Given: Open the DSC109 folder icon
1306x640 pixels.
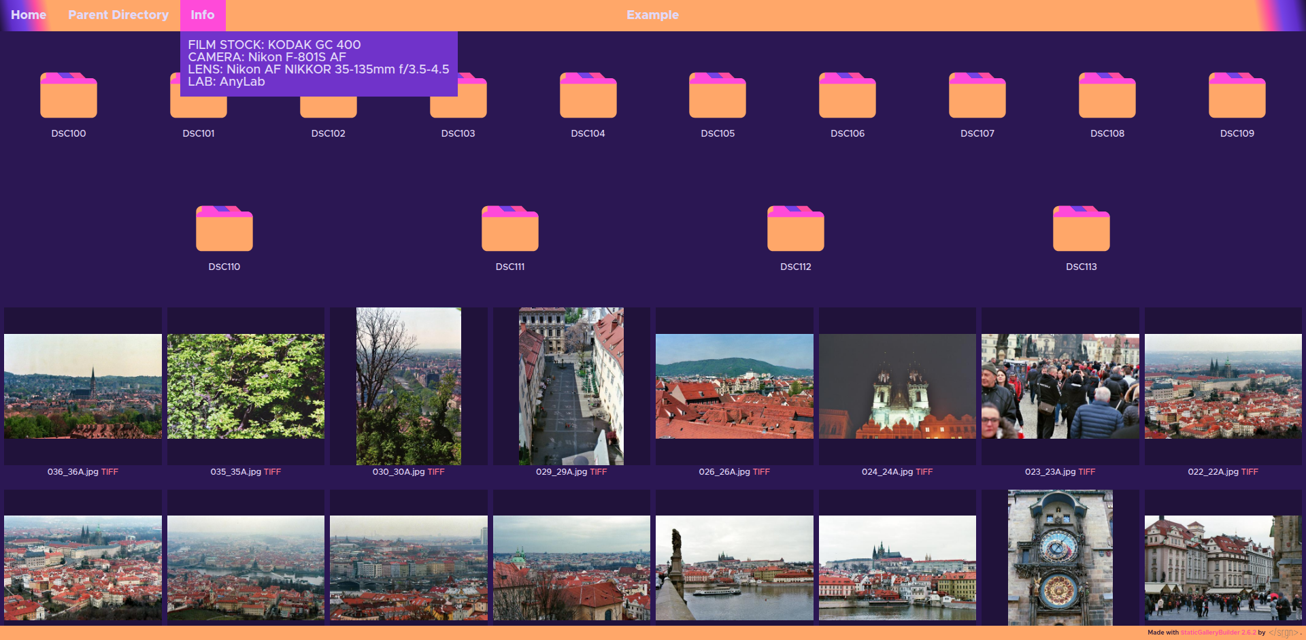Looking at the screenshot, I should (1237, 96).
